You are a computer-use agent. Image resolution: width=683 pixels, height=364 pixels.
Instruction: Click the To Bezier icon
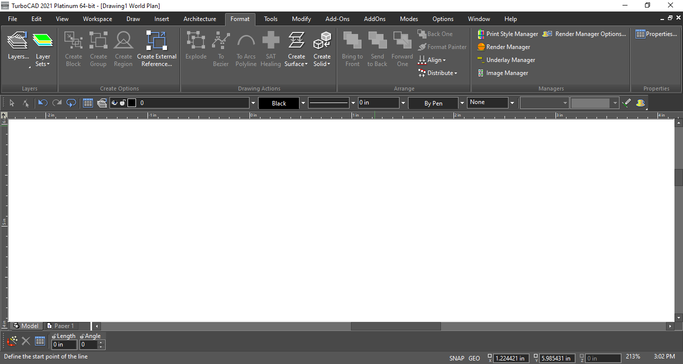click(x=221, y=40)
